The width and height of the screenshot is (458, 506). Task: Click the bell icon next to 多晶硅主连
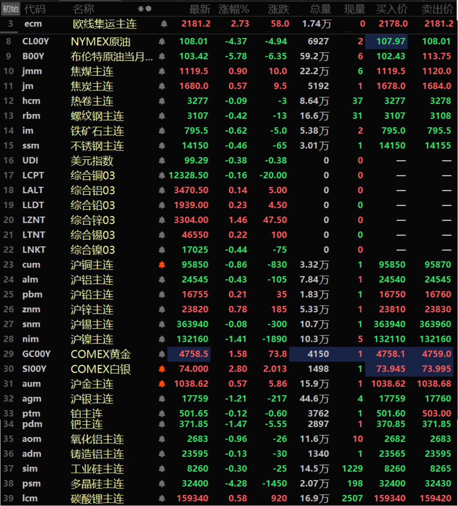pos(162,483)
